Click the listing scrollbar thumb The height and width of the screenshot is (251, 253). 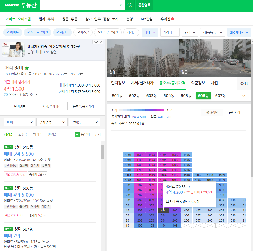(103, 152)
